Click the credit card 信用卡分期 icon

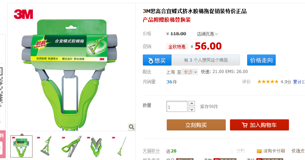coord(259,151)
